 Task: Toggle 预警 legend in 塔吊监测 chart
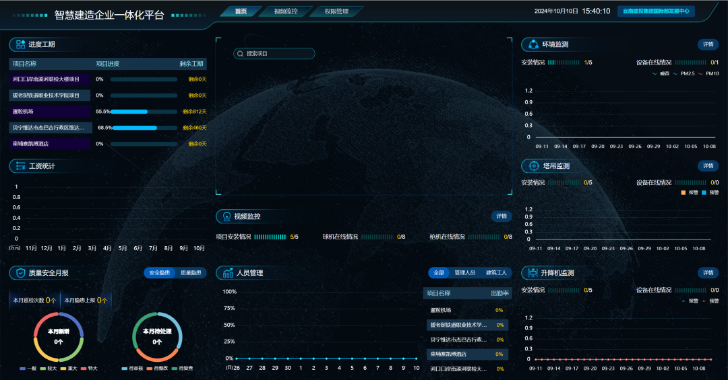coord(710,192)
